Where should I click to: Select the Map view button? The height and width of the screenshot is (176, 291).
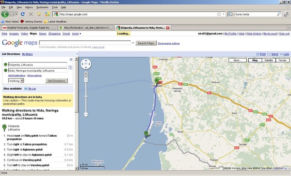tap(255, 60)
